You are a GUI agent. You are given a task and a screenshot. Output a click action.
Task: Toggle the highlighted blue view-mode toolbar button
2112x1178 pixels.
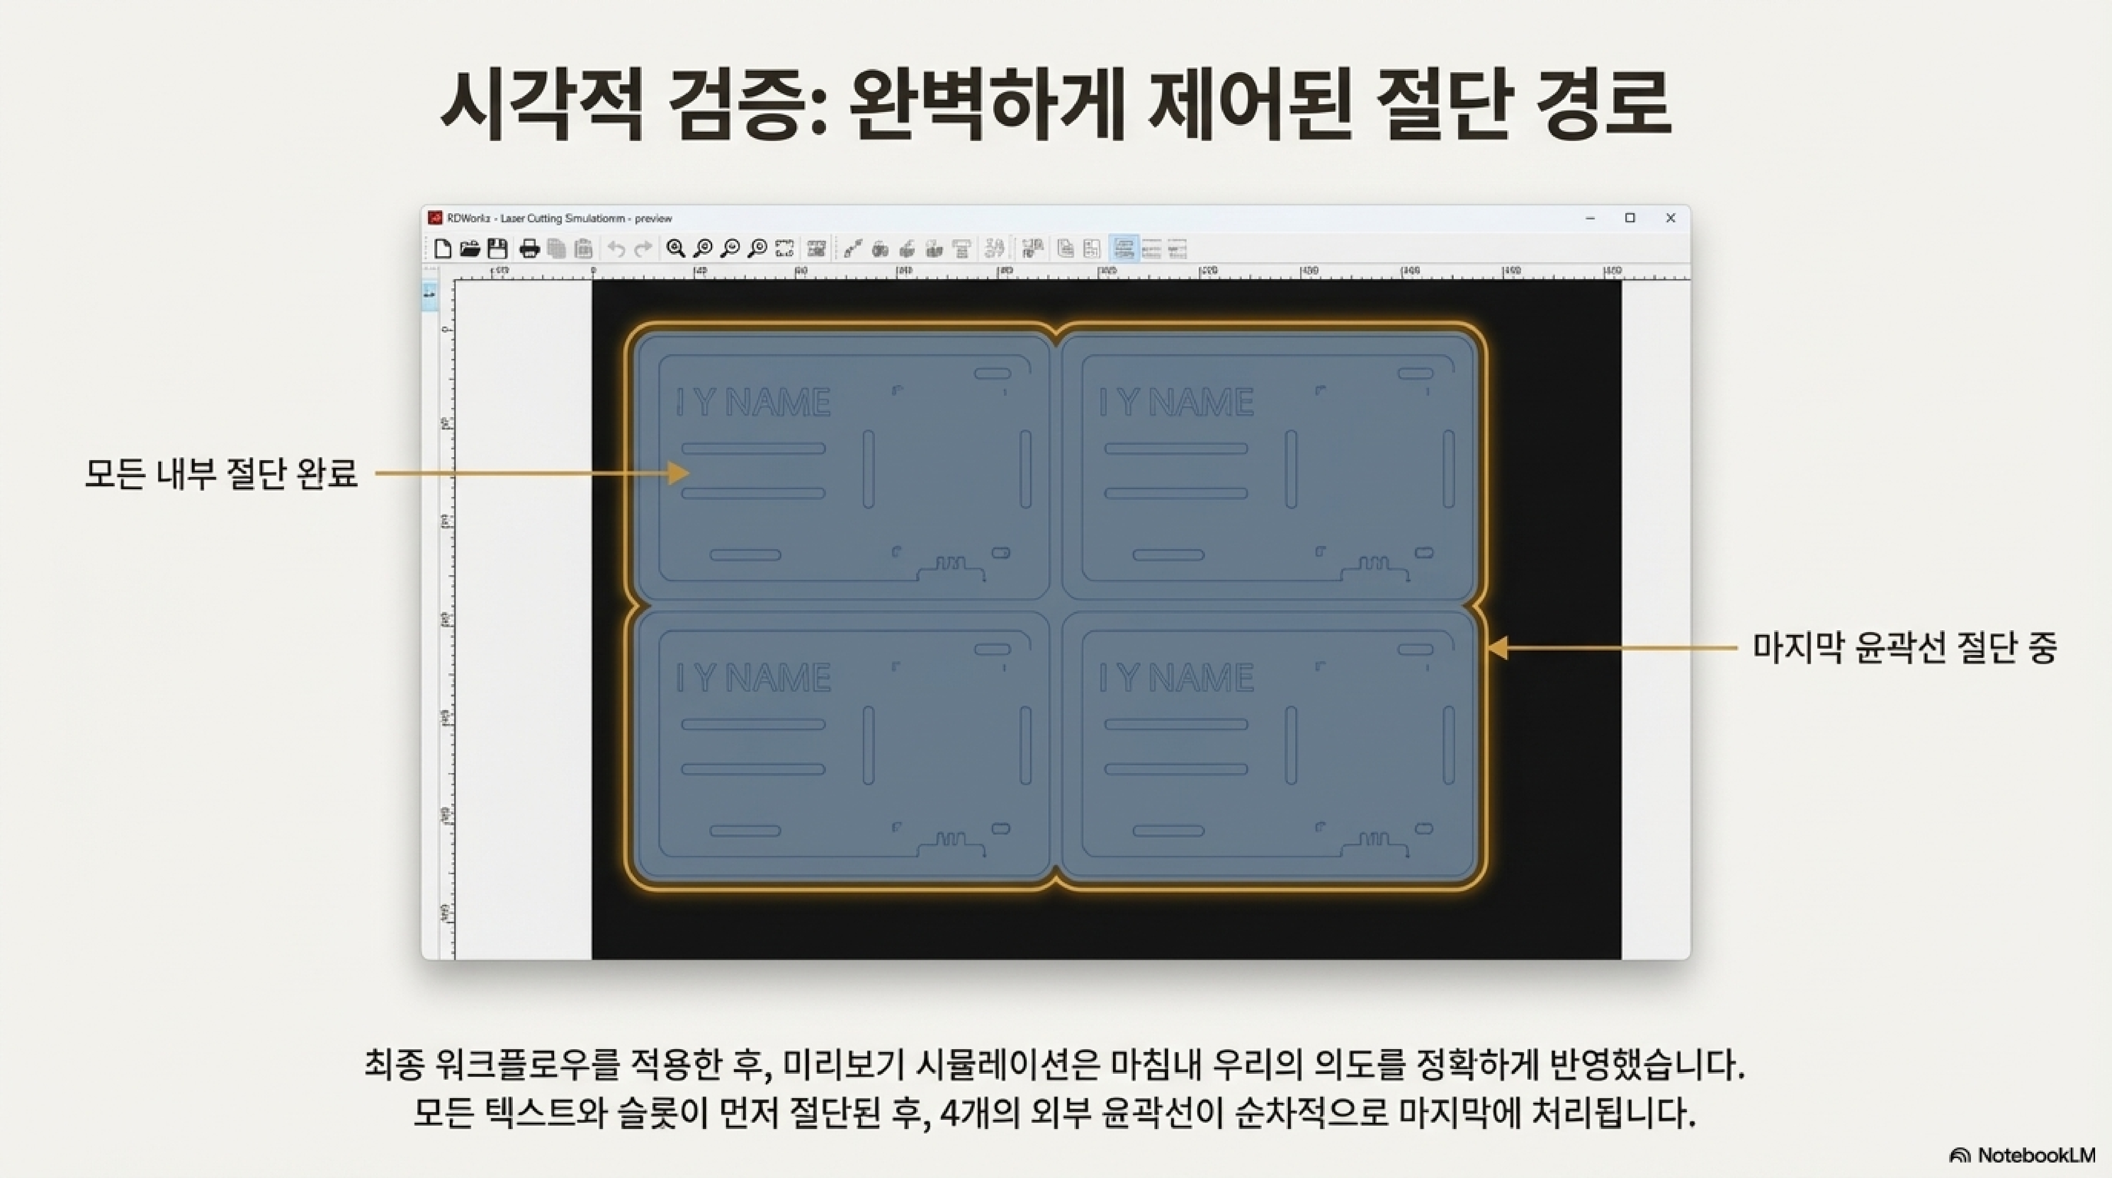[1123, 248]
